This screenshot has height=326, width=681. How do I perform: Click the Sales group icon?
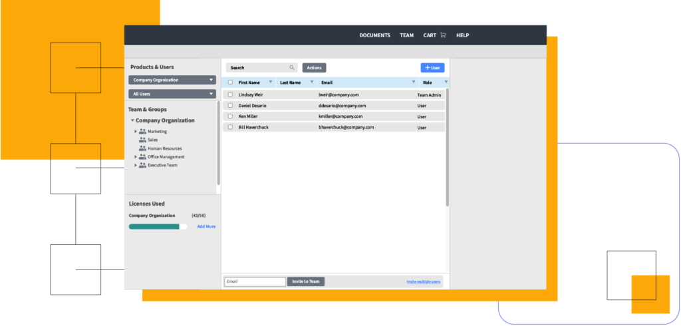[142, 140]
